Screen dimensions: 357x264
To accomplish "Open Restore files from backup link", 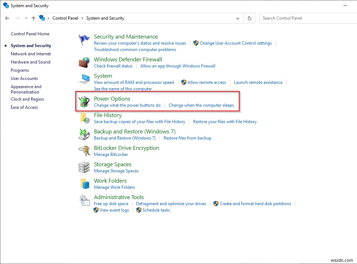I will coord(187,138).
